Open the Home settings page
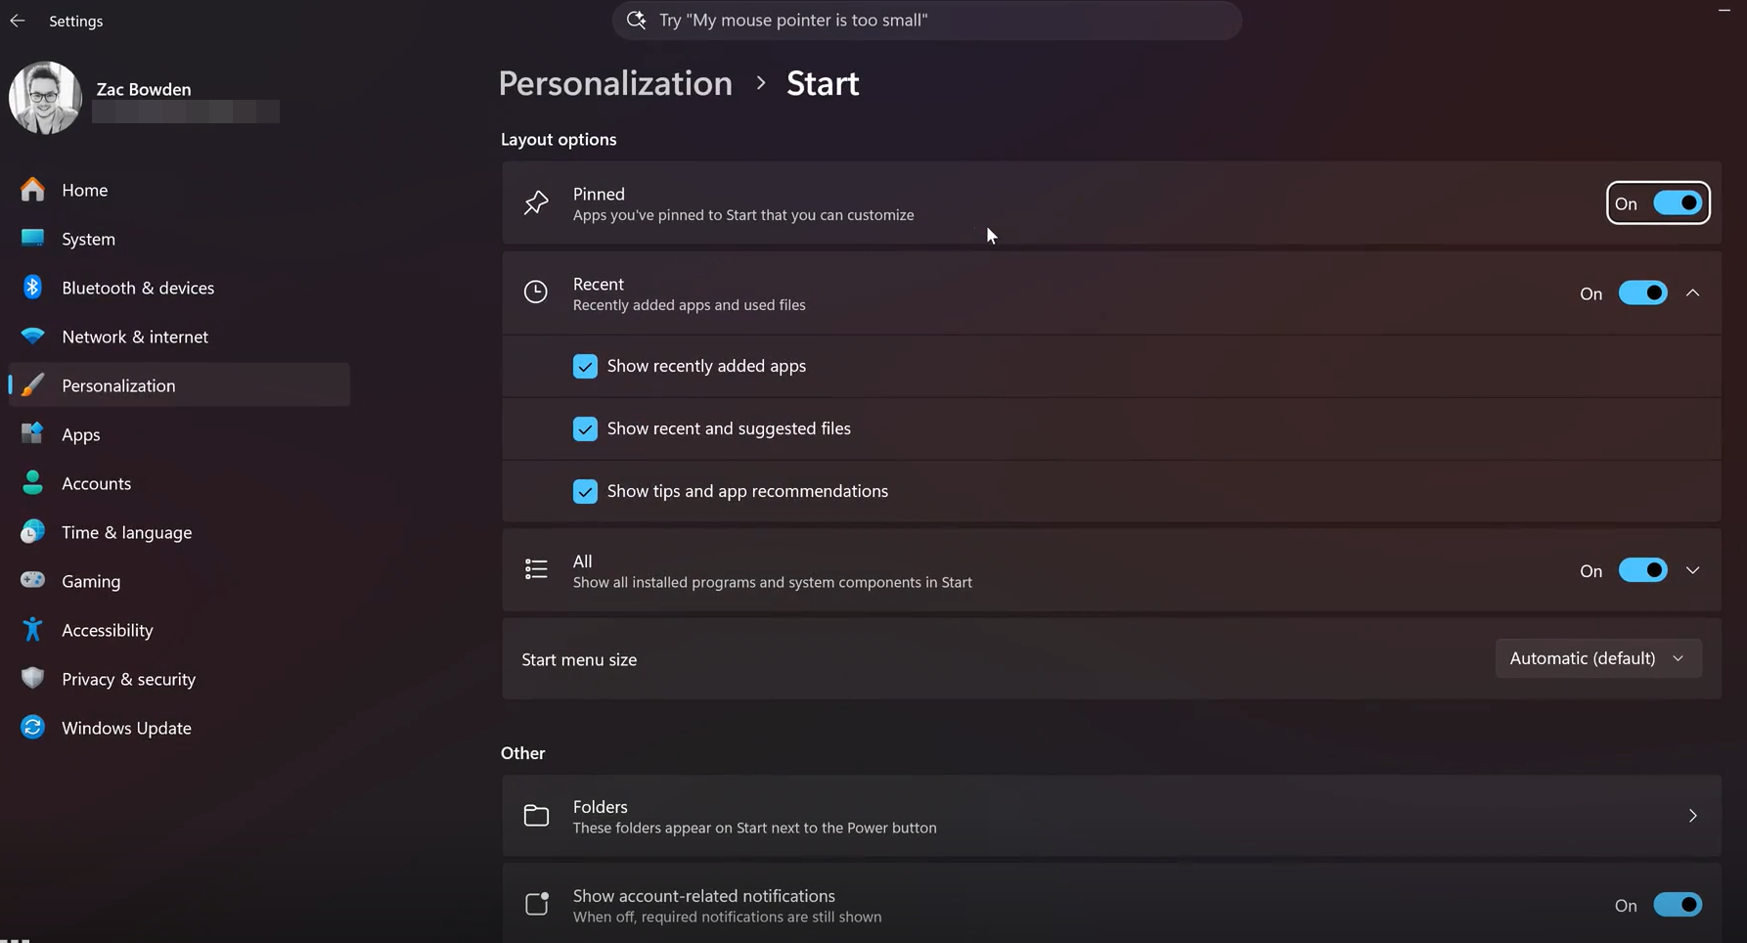This screenshot has height=943, width=1747. pos(179,189)
